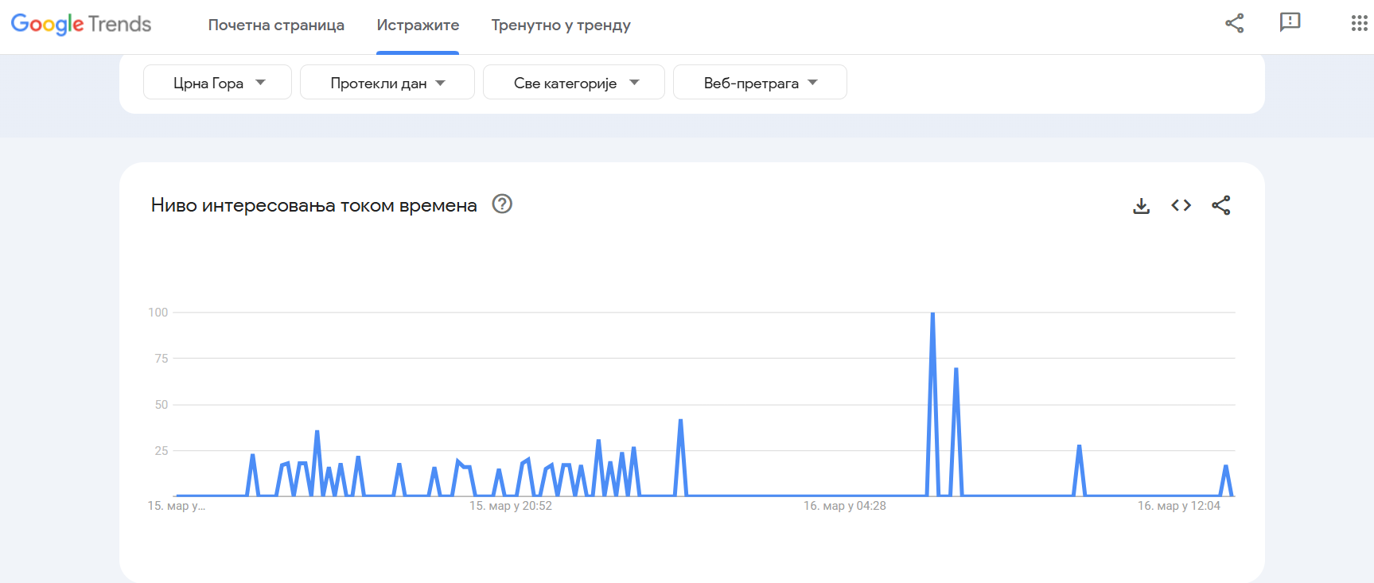Click the 15. мар у 20:52 axis label

(x=511, y=506)
